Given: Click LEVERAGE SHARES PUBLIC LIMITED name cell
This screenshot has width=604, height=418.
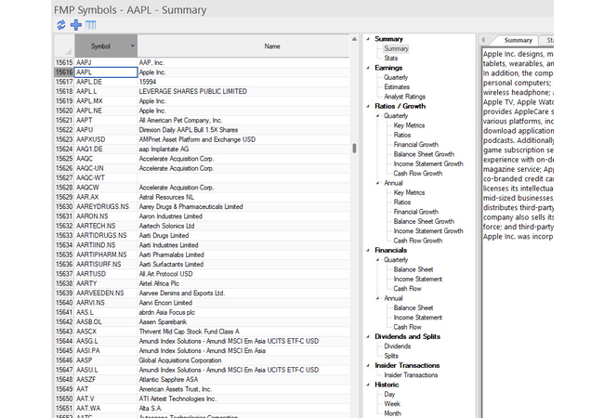Looking at the screenshot, I should tap(243, 92).
